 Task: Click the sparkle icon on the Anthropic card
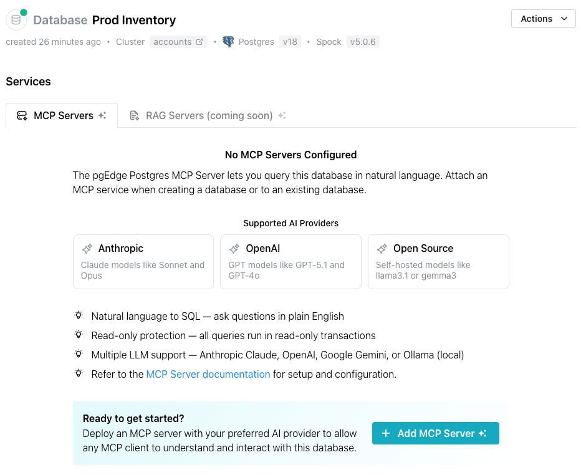click(86, 248)
